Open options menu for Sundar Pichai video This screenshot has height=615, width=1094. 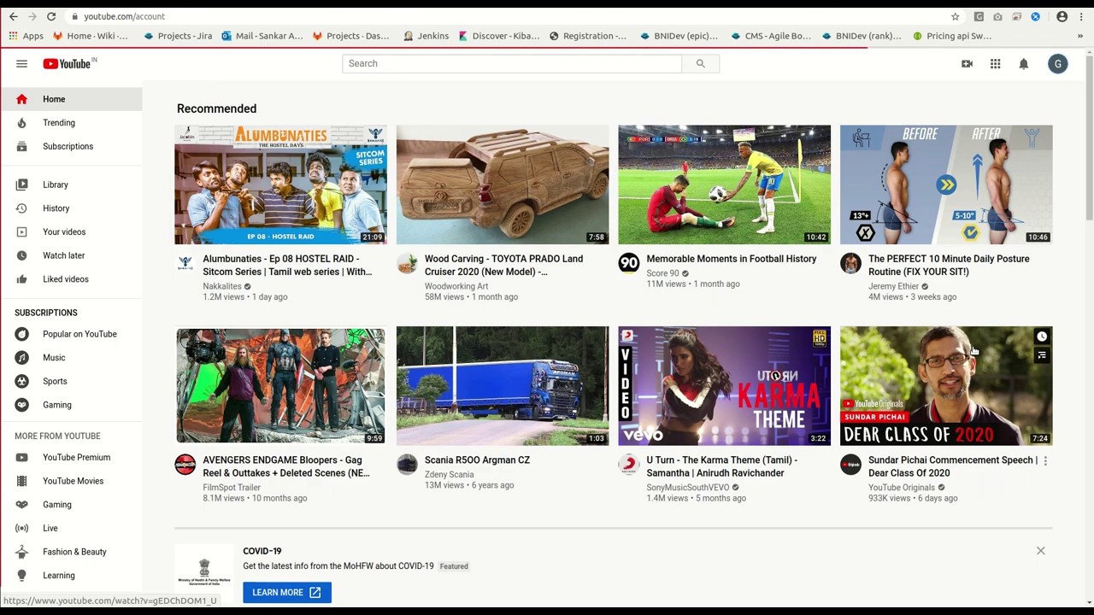pyautogui.click(x=1045, y=461)
